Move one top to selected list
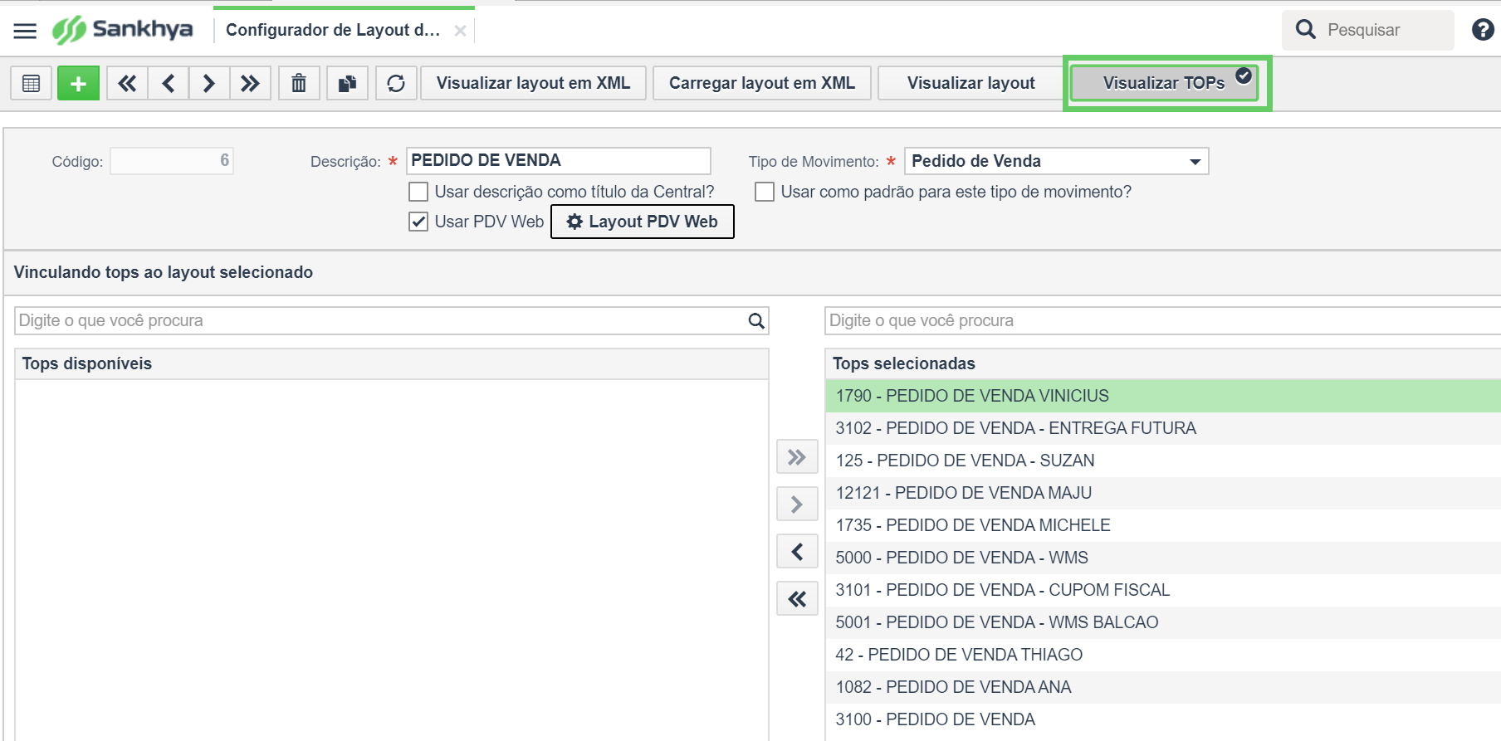This screenshot has height=741, width=1501. pyautogui.click(x=797, y=505)
